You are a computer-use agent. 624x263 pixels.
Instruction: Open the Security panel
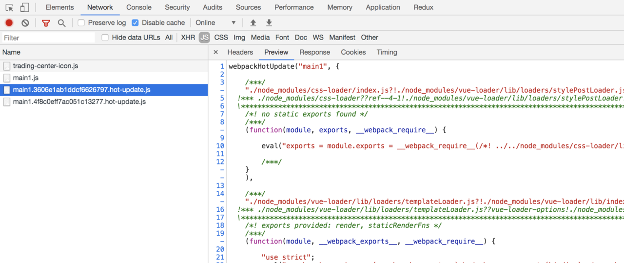click(177, 7)
